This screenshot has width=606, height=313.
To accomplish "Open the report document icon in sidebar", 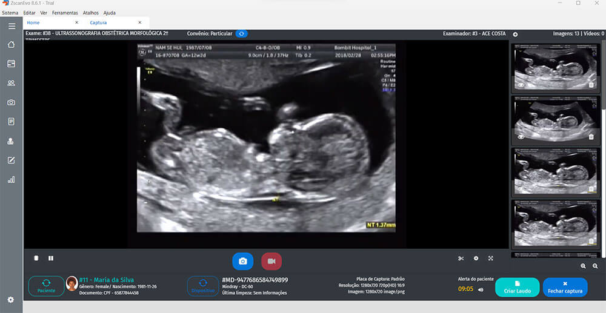I will tap(11, 122).
